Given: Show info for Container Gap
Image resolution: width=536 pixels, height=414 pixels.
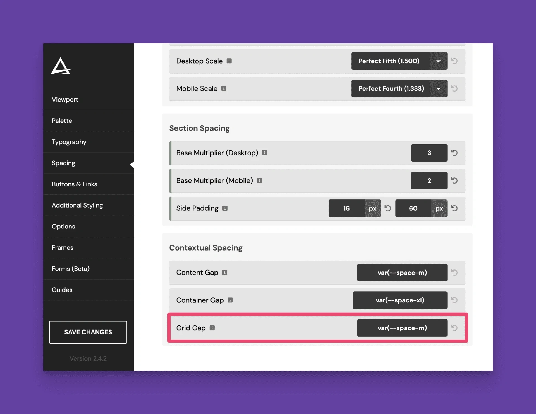Looking at the screenshot, I should (x=230, y=300).
